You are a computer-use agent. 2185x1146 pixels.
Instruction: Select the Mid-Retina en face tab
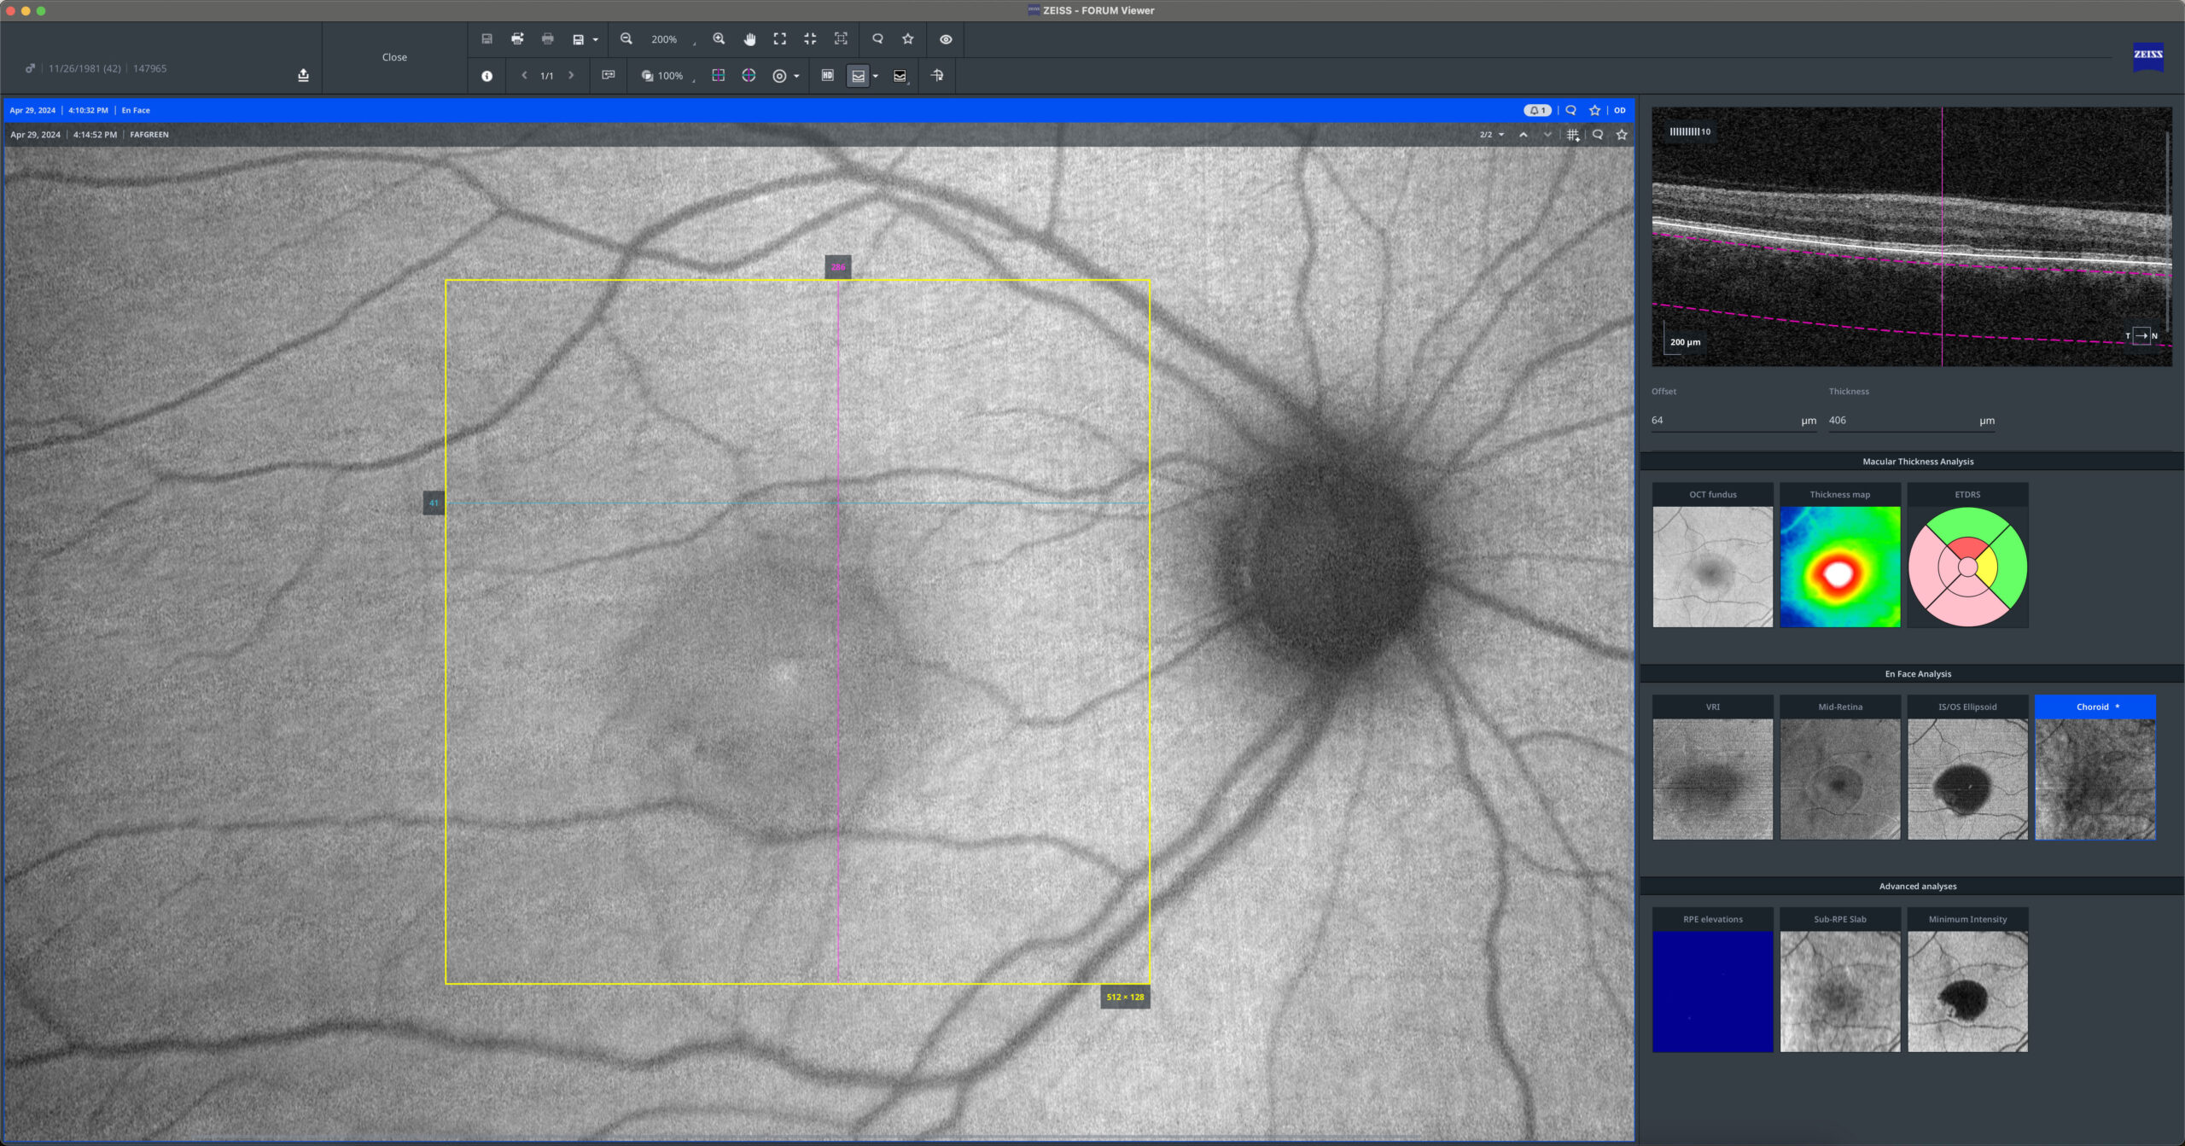tap(1839, 707)
